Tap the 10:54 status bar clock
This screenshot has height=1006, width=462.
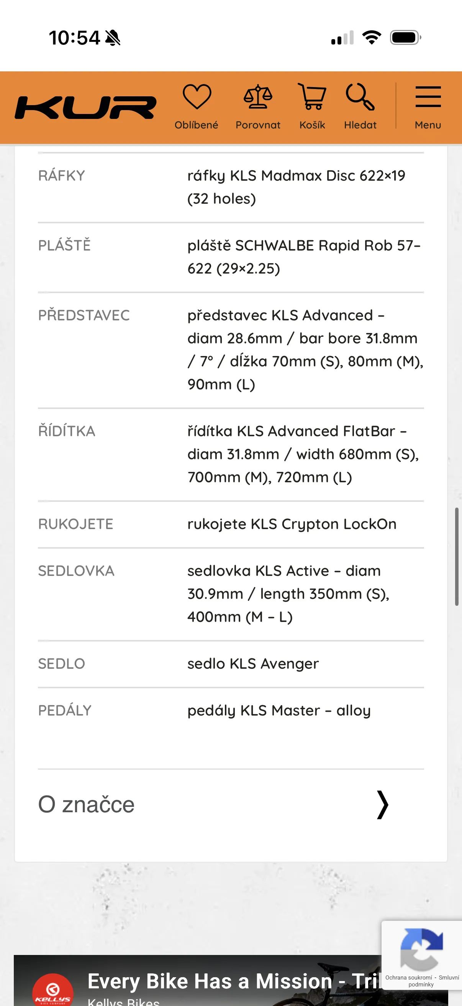pos(74,38)
